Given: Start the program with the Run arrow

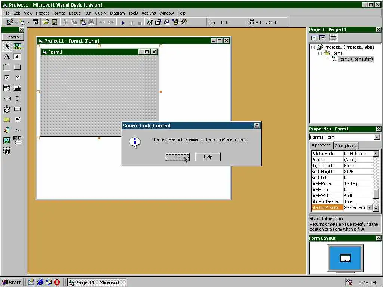Looking at the screenshot, I should tap(123, 22).
